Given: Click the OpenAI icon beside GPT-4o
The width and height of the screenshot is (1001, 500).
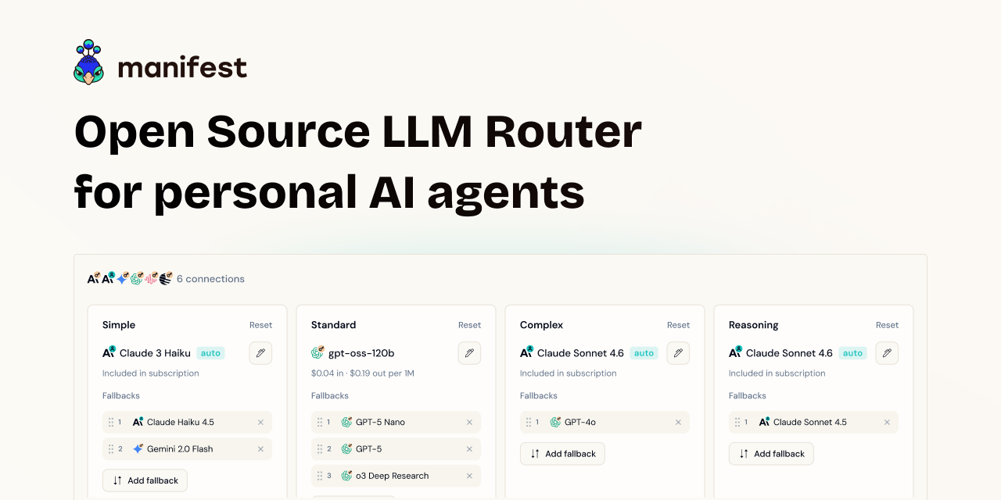Looking at the screenshot, I should [555, 423].
